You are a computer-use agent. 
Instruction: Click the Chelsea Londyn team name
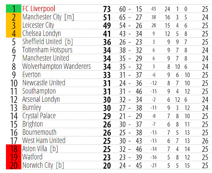(41, 34)
